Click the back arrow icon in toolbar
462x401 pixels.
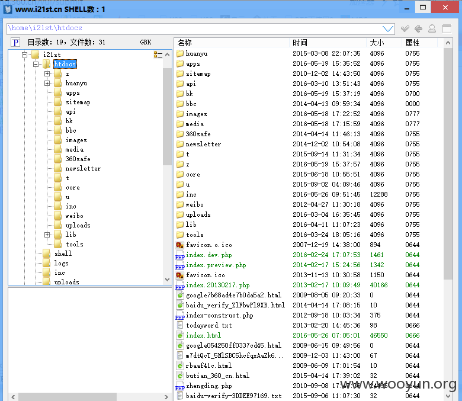click(418, 28)
